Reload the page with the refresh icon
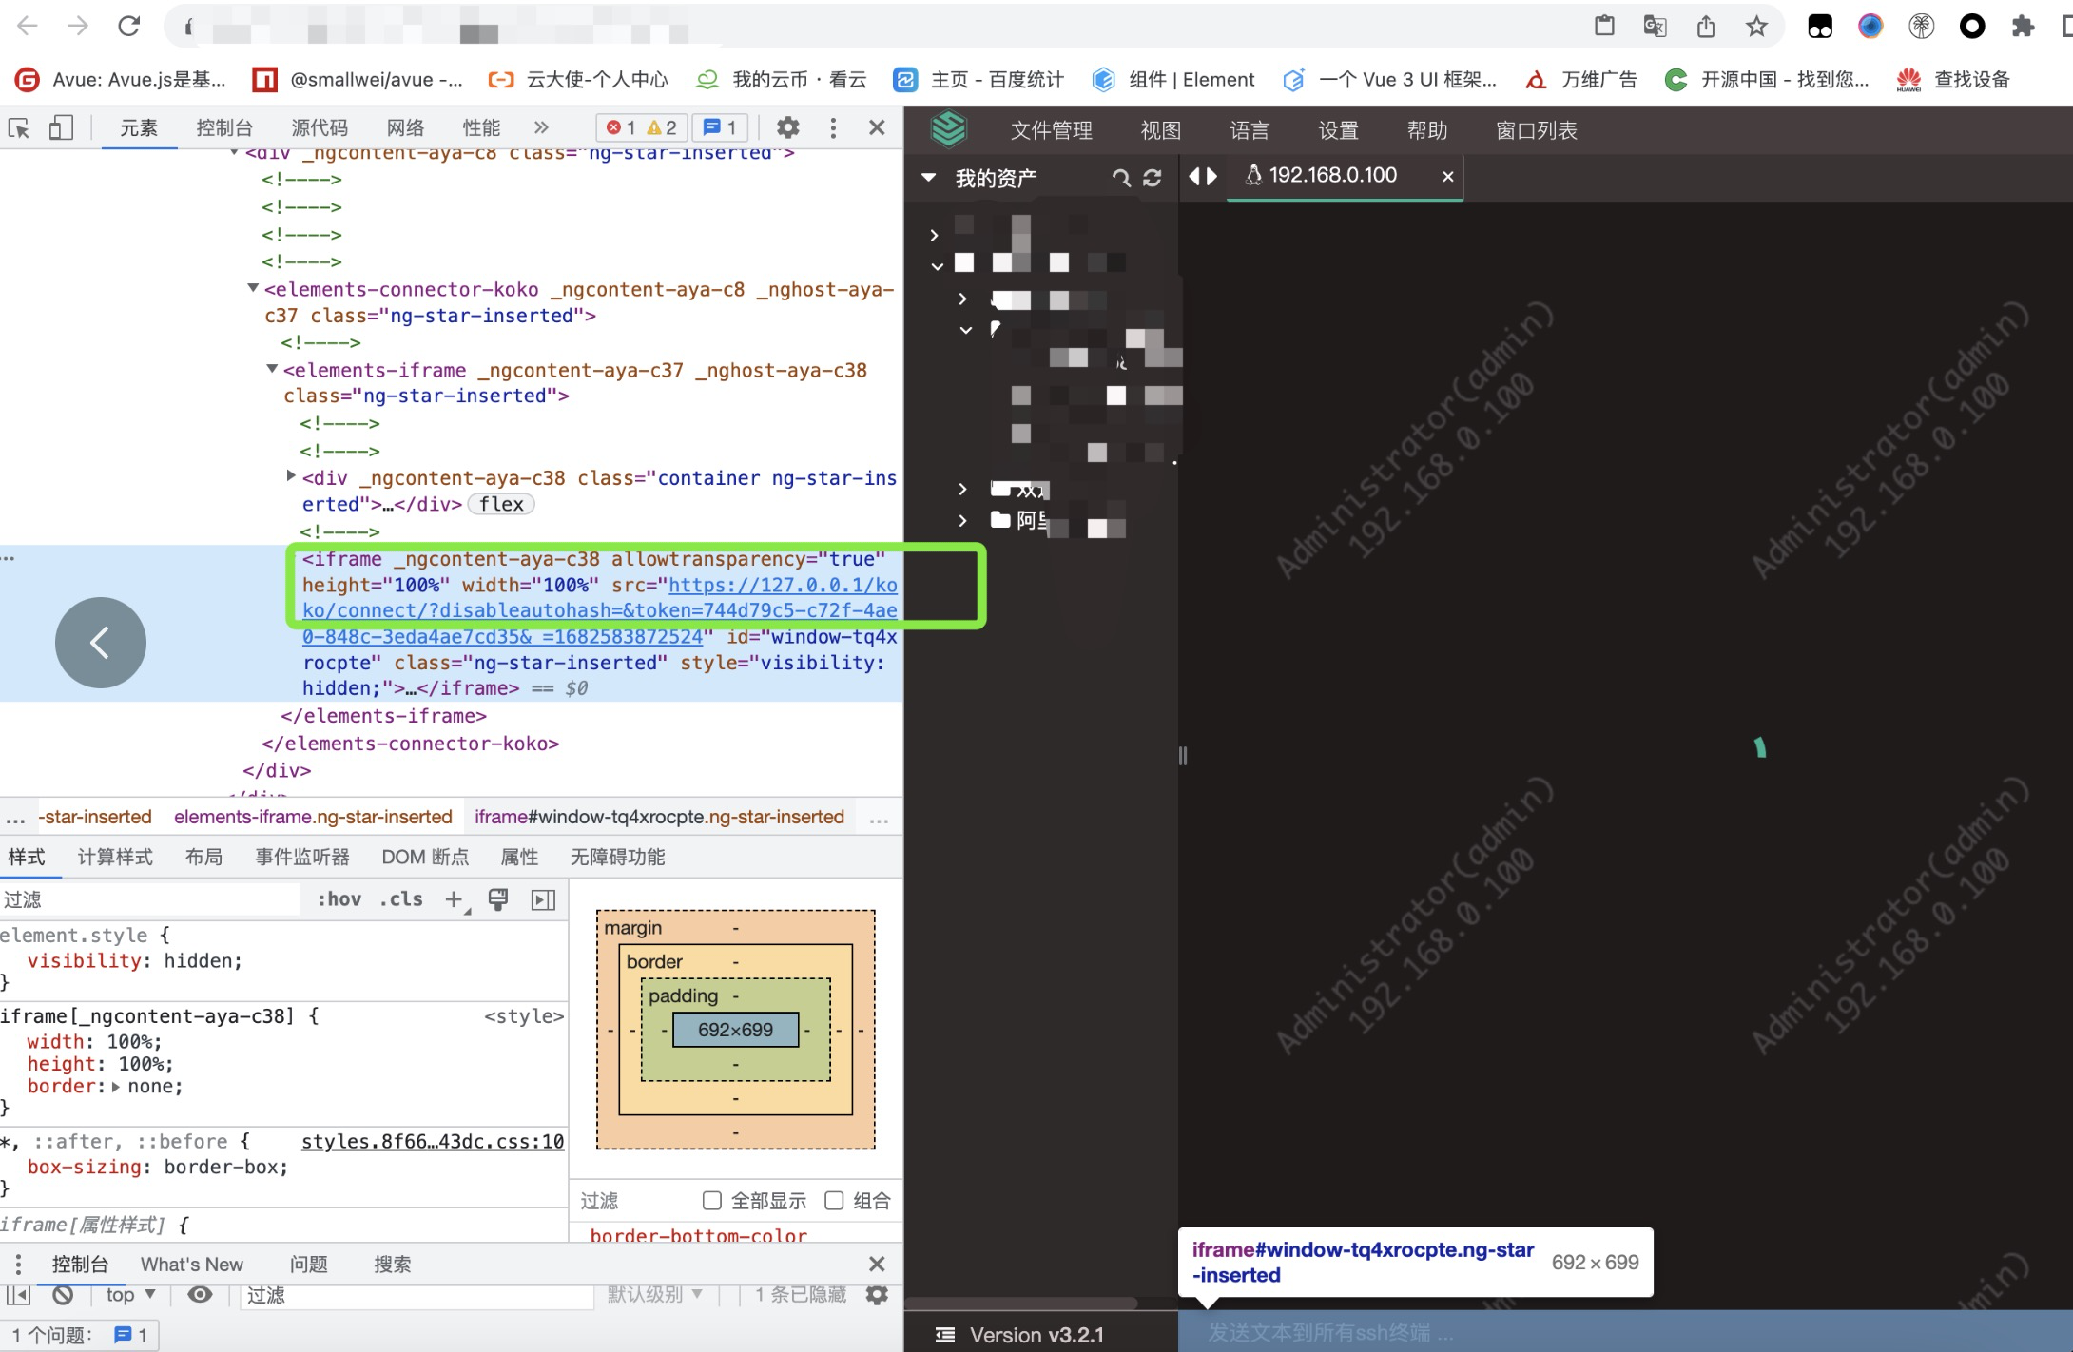 tap(128, 27)
